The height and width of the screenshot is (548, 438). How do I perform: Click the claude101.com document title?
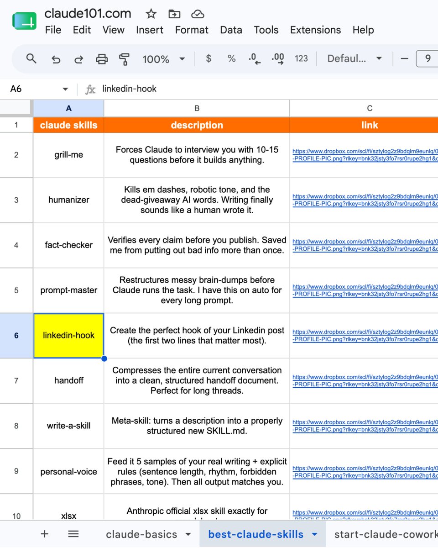[x=88, y=13]
